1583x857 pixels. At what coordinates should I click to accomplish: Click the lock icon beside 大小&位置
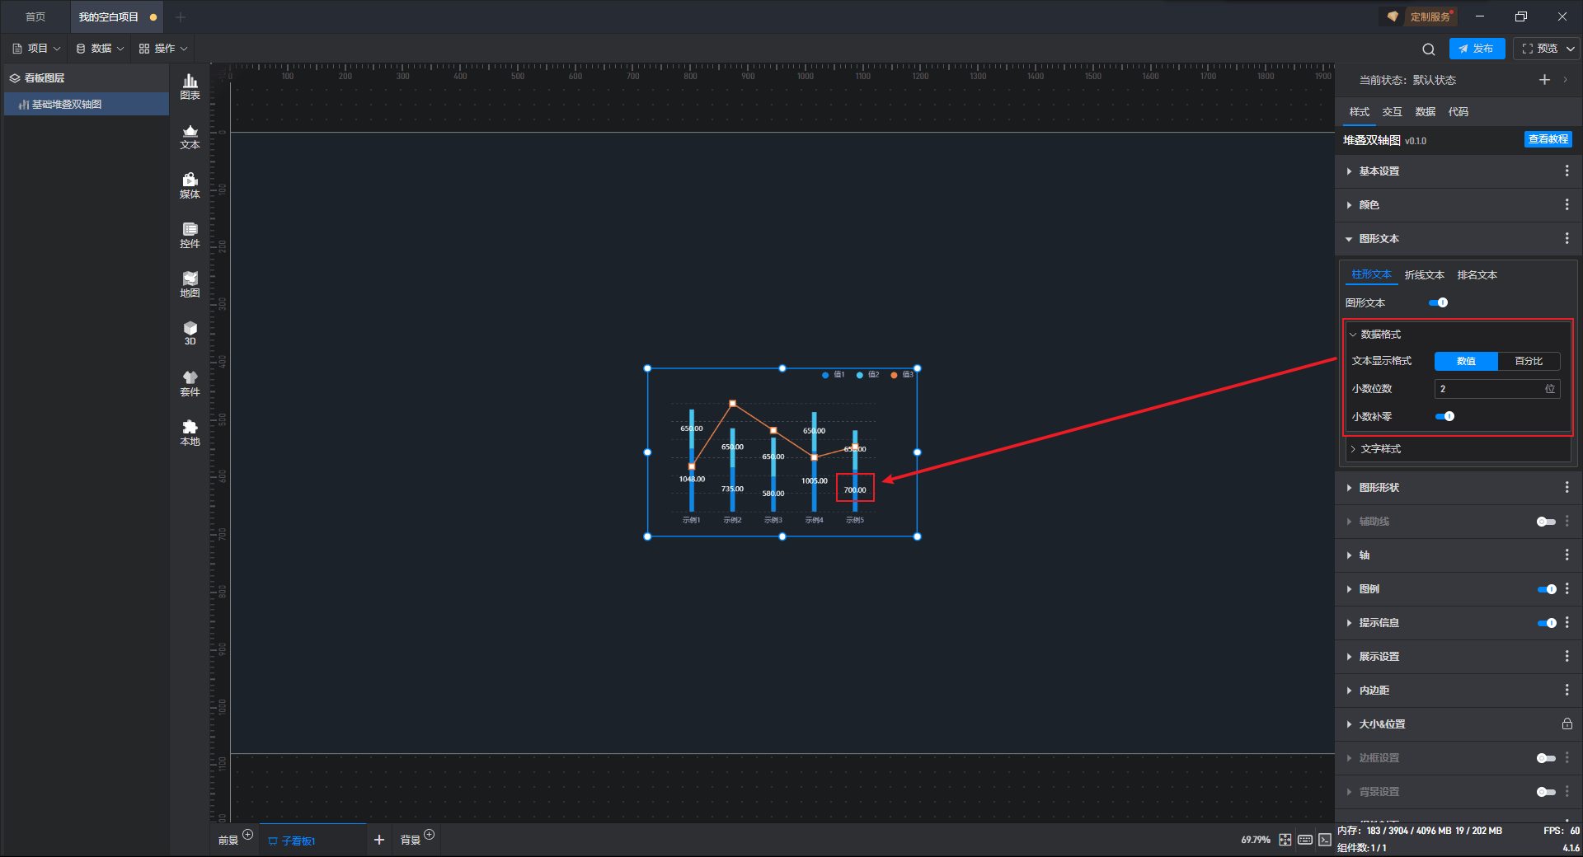[1567, 724]
